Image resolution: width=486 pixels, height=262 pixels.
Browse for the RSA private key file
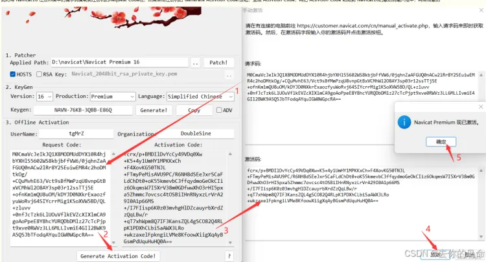coord(229,75)
